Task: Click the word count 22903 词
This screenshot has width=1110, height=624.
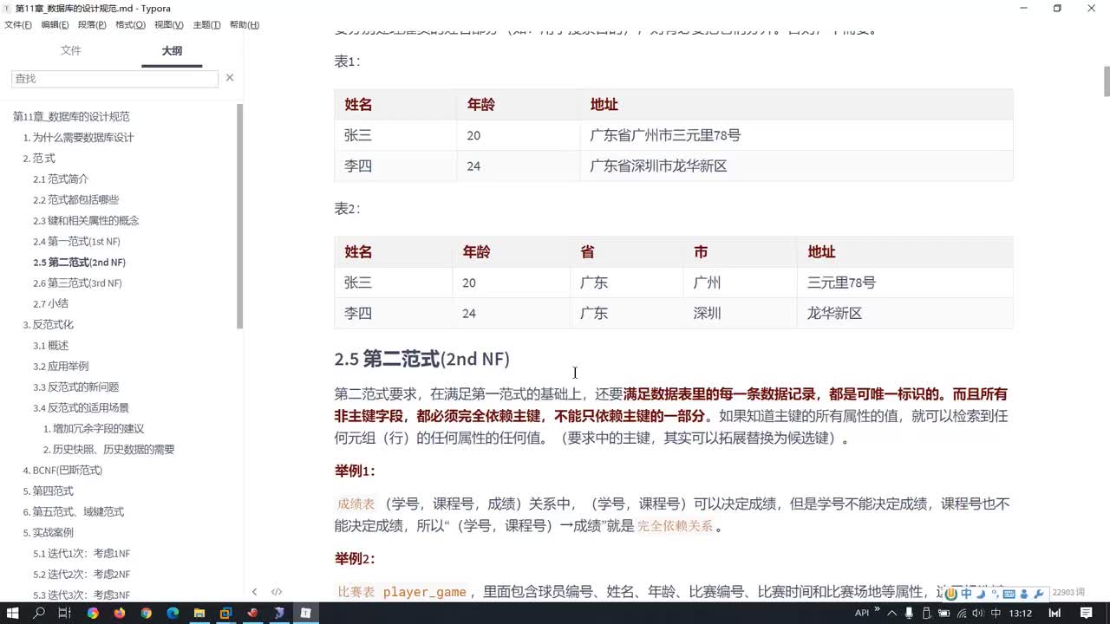Action: 1068,593
